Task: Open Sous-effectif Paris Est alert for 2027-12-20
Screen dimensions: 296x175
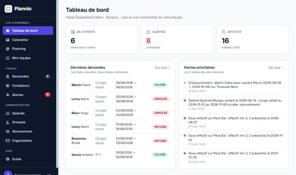Action: [x=234, y=157]
